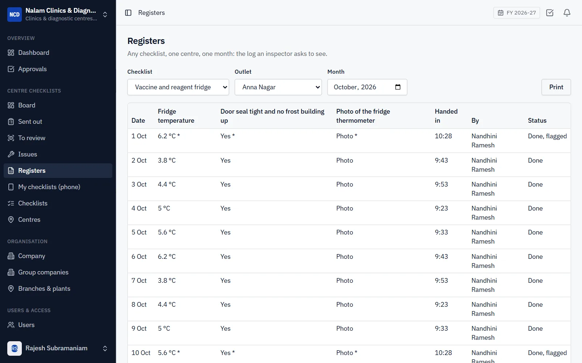Expand the Rajesh Subramaniam user menu
The image size is (582, 363).
point(105,348)
